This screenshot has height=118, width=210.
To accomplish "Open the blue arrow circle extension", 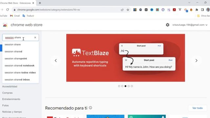I will [x=152, y=10].
